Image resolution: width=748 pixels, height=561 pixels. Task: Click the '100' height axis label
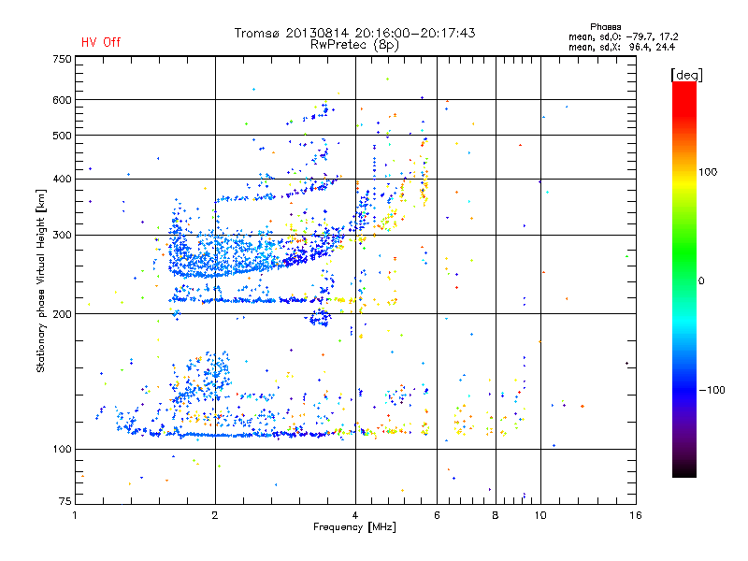click(x=62, y=450)
